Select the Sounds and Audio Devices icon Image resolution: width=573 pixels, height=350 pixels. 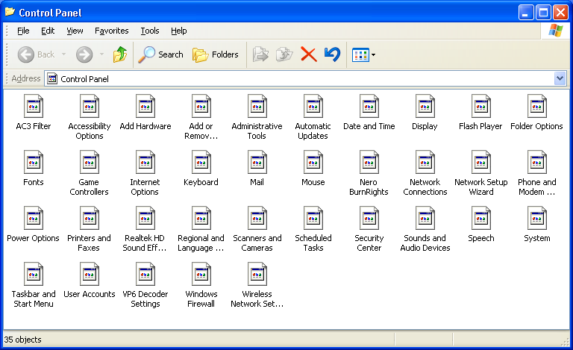(x=425, y=218)
